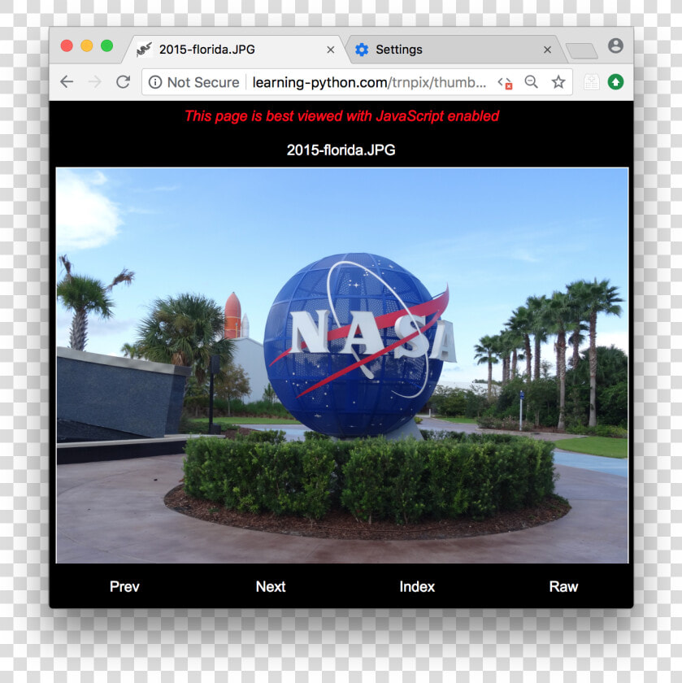Screen dimensions: 682x683
Task: Click the forward navigation arrow
Action: tap(95, 82)
